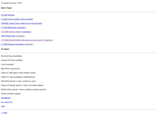
Task: Click the 'Cairn (escalada)' entry
Action: click(x=7, y=64)
